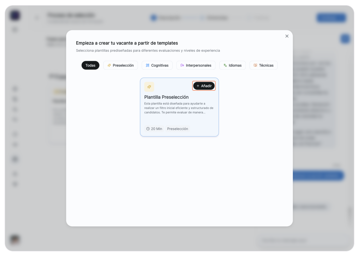360x255 pixels.
Task: Click the sparkle icon on Preselección filter
Action: pyautogui.click(x=109, y=65)
